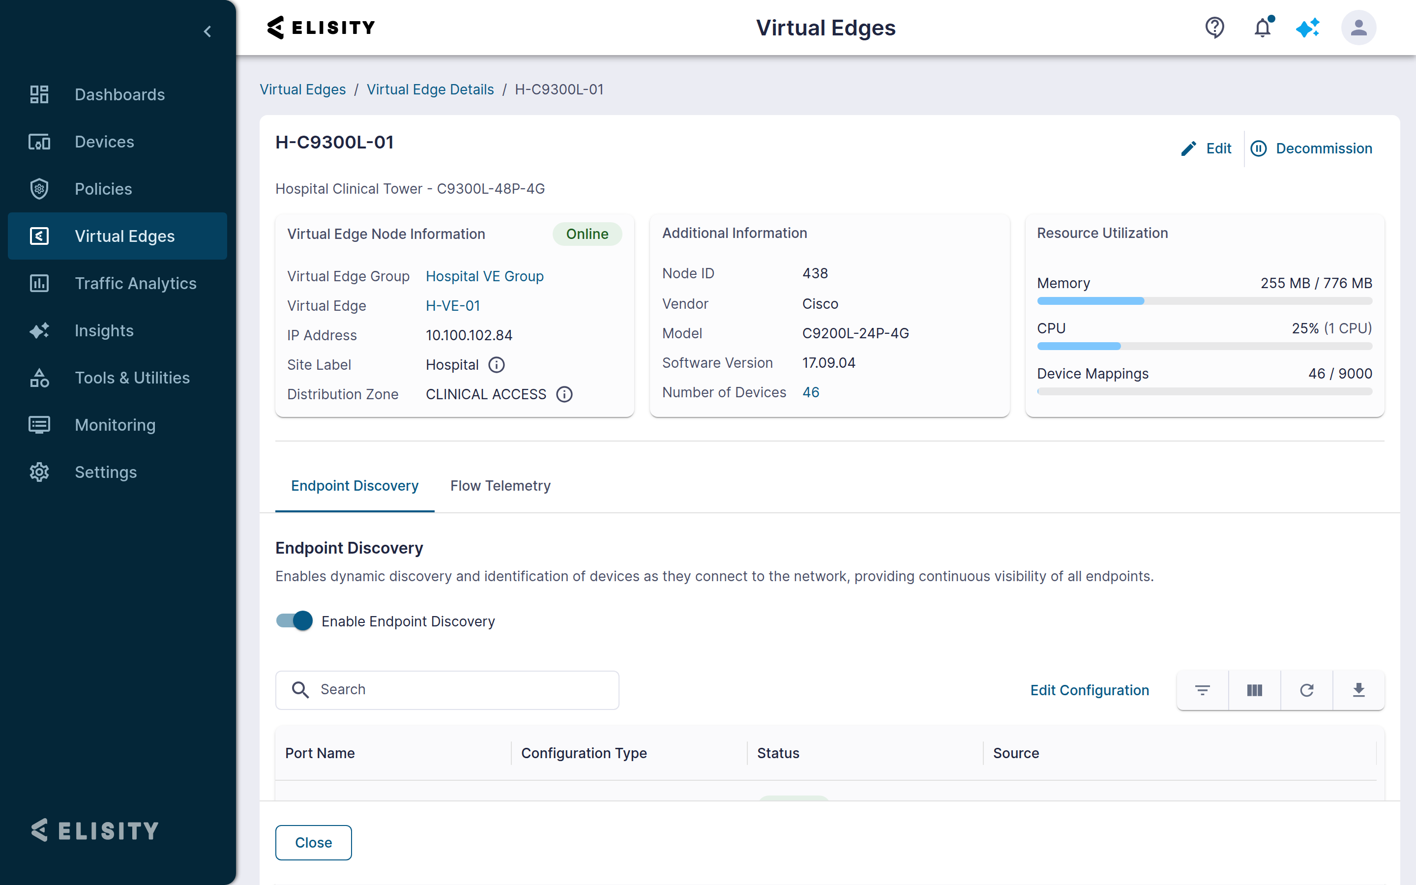Click the Insights sparkle icon in sidebar
This screenshot has height=885, width=1416.
coord(39,330)
